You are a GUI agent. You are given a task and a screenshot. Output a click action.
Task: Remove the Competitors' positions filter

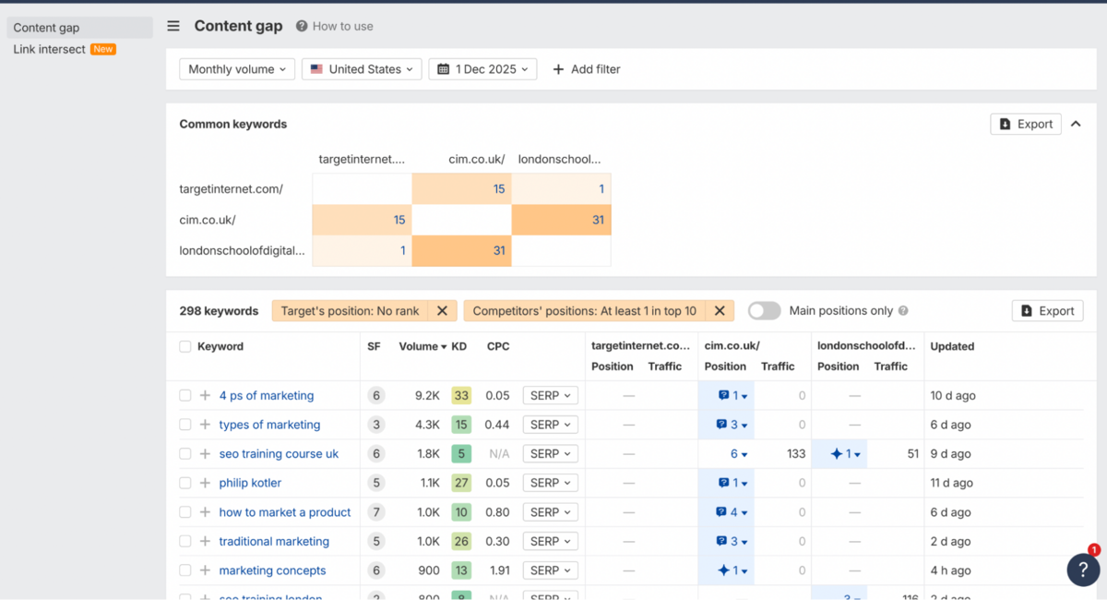pos(720,311)
